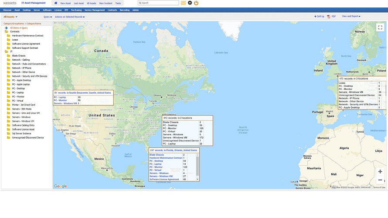
Task: Click the New Asset link
Action: [x=65, y=3]
